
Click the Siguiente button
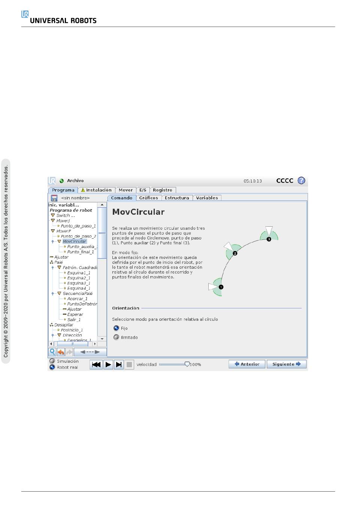(x=286, y=364)
